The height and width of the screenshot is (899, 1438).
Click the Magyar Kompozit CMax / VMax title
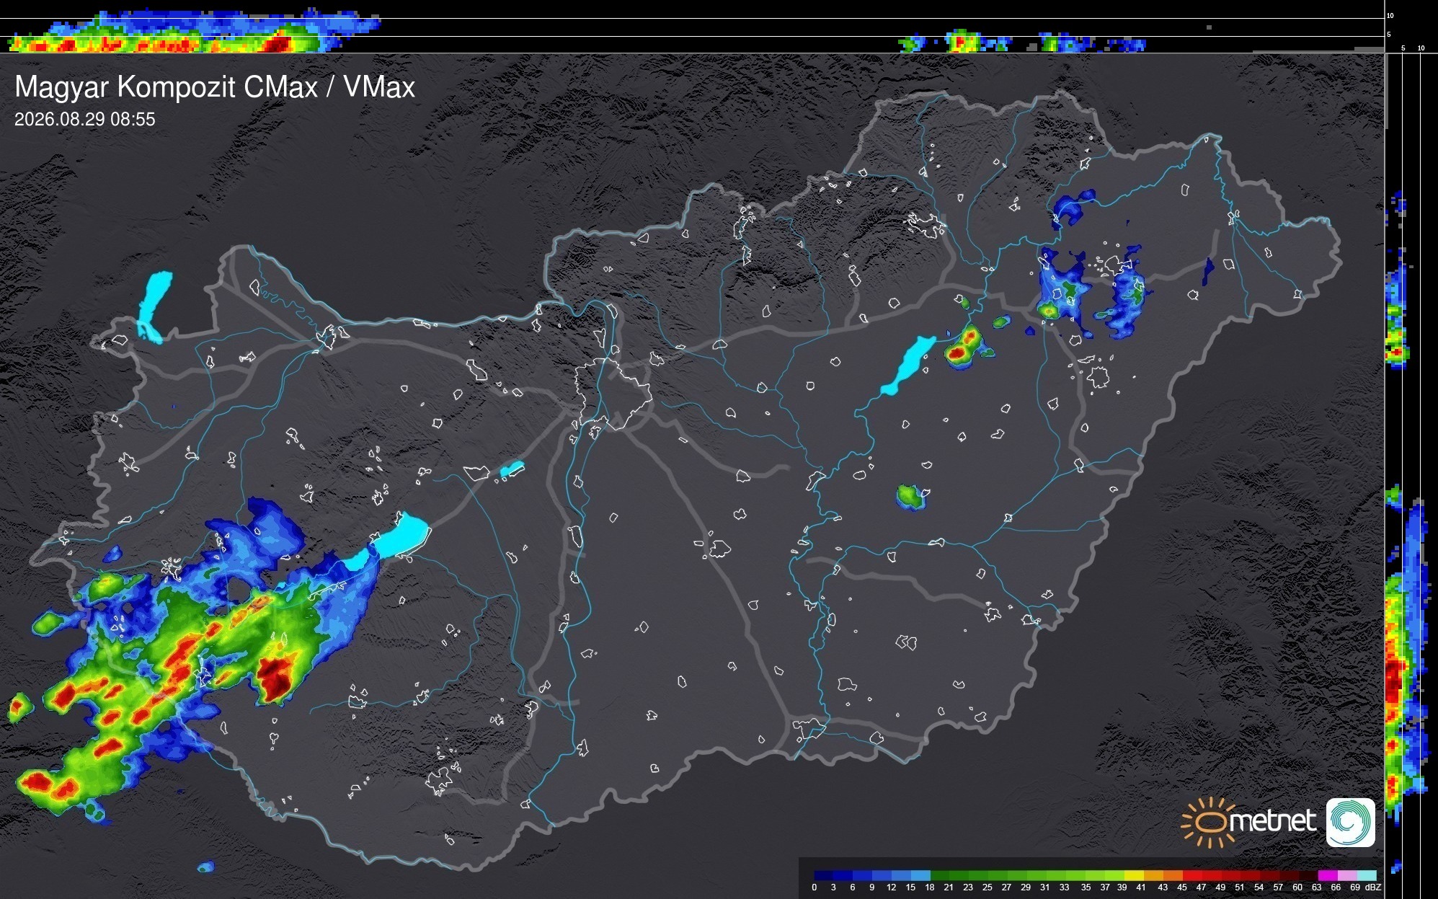(215, 87)
